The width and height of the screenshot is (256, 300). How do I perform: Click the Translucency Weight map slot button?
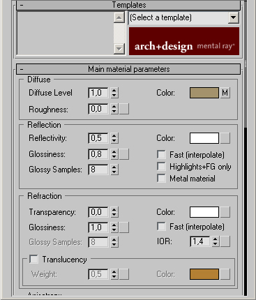click(124, 274)
